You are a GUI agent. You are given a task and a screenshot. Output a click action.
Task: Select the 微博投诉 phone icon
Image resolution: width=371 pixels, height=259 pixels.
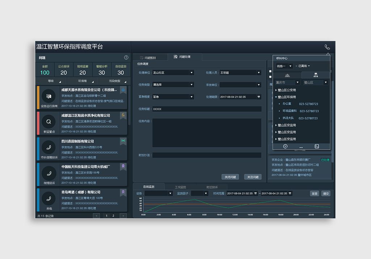point(49,173)
